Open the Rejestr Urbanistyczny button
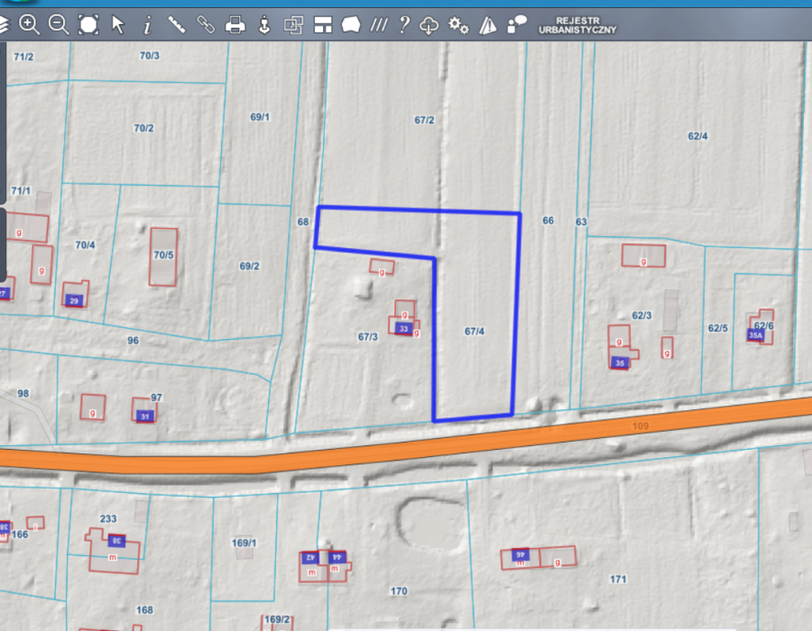Image resolution: width=812 pixels, height=631 pixels. [x=577, y=24]
